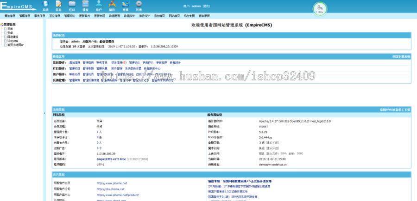Open the 2千万数据、17.3GB news link

pyautogui.click(x=239, y=186)
